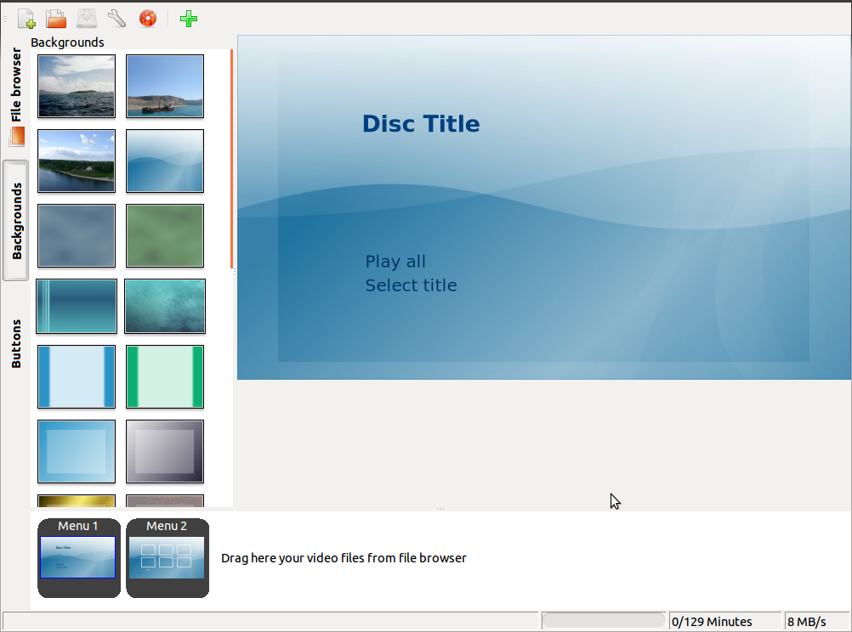Select Menu 2 in the titleset bar
Screen dimensions: 852x632
point(167,557)
